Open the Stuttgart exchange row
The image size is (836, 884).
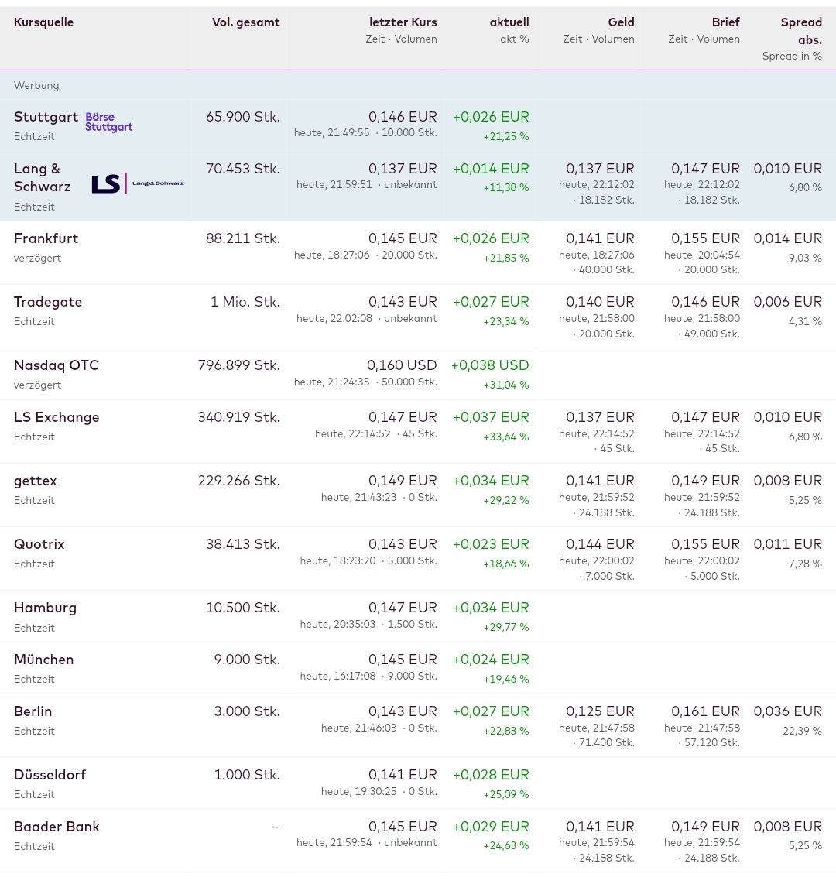click(x=46, y=117)
